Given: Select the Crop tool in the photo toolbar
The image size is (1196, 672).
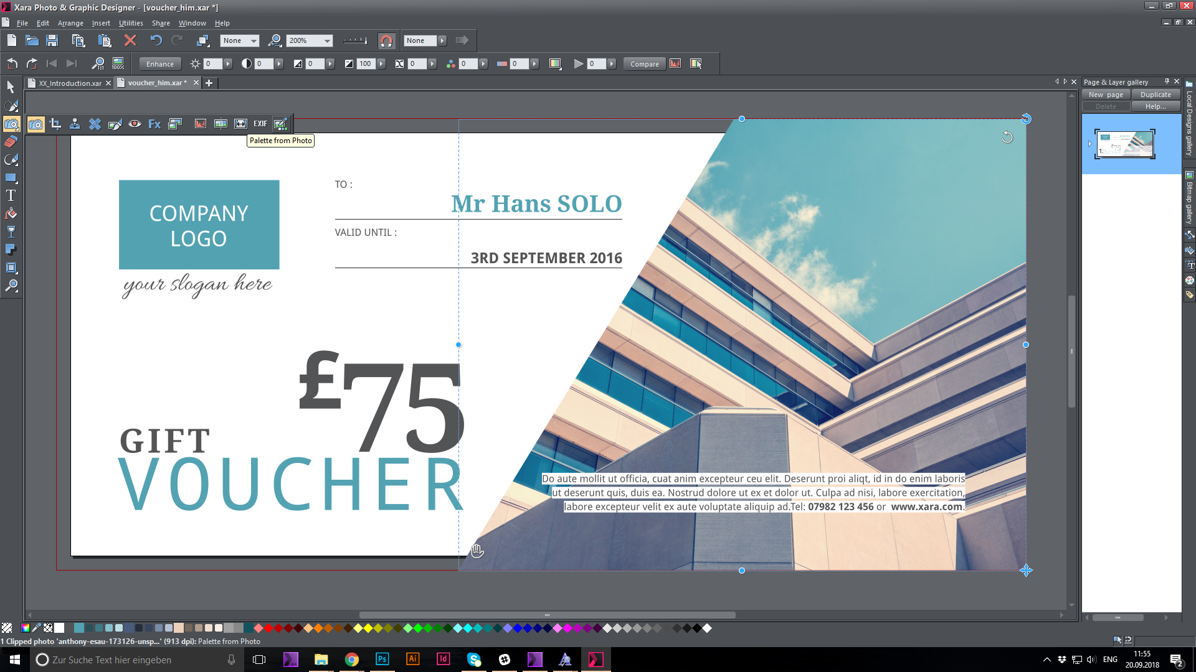Looking at the screenshot, I should [55, 124].
